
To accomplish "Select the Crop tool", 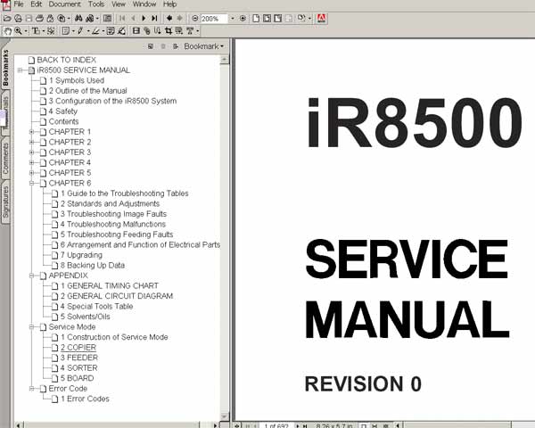I will point(169,31).
